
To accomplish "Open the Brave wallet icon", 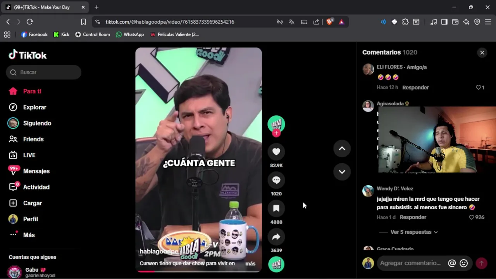I will (x=455, y=22).
